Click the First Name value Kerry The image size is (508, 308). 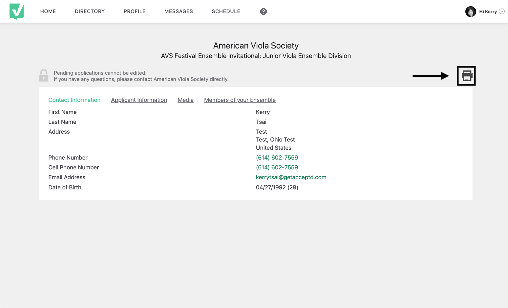click(263, 112)
